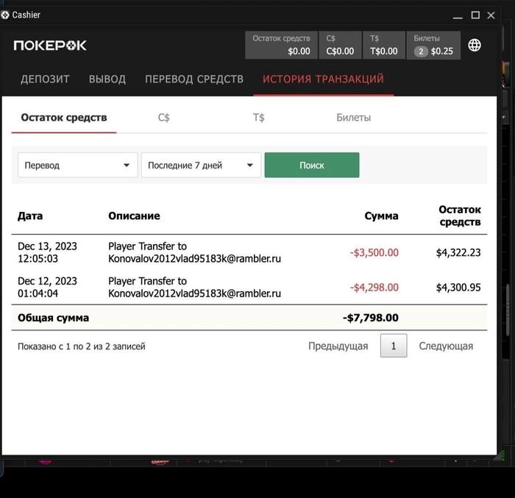Click the $4,300.95 balance value
Image resolution: width=515 pixels, height=498 pixels.
point(458,288)
